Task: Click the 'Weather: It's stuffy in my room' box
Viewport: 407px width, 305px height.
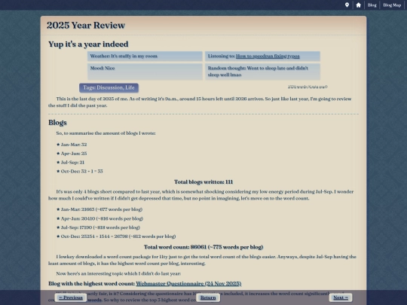Action: [145, 56]
